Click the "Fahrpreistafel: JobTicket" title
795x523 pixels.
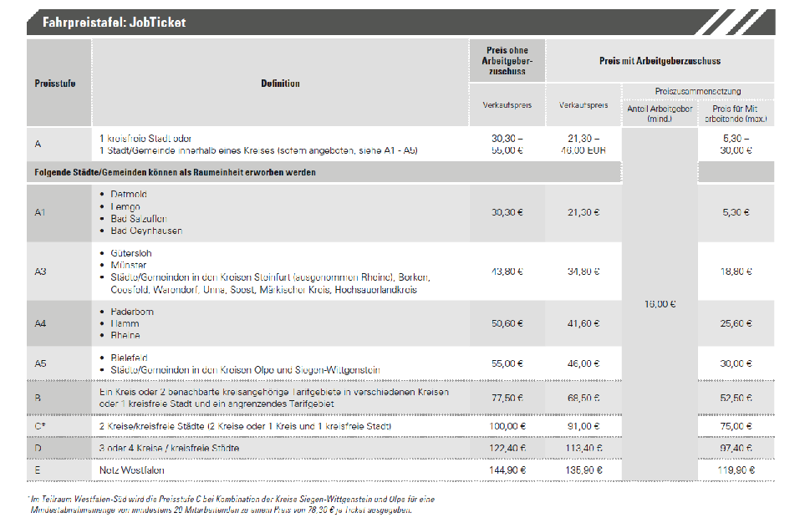tap(114, 23)
